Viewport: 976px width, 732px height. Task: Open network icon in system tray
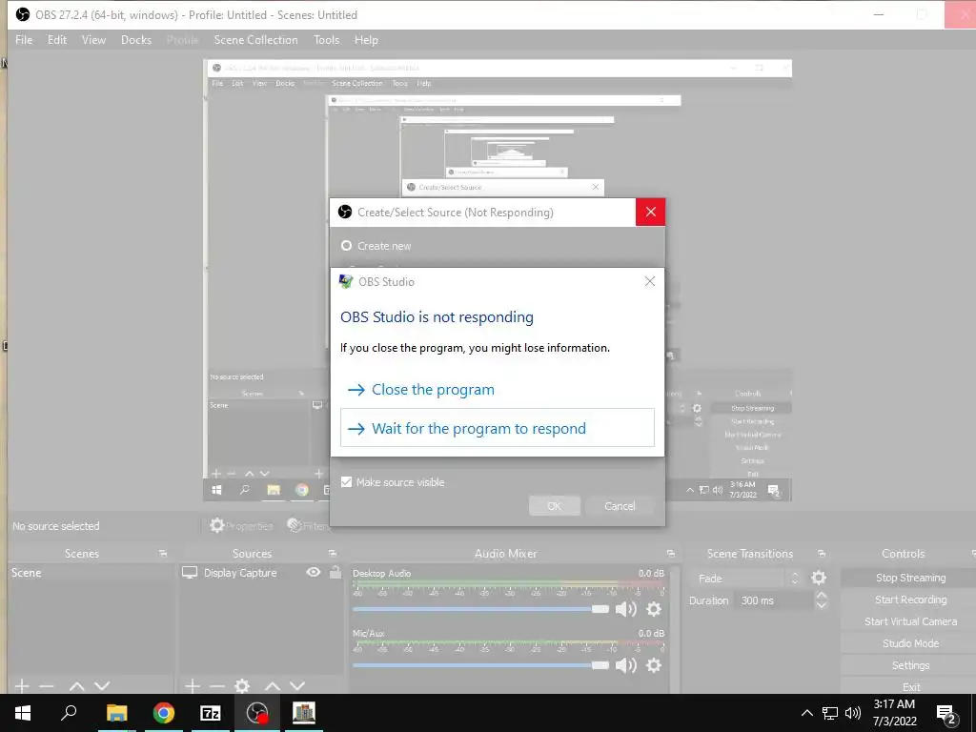click(x=830, y=713)
